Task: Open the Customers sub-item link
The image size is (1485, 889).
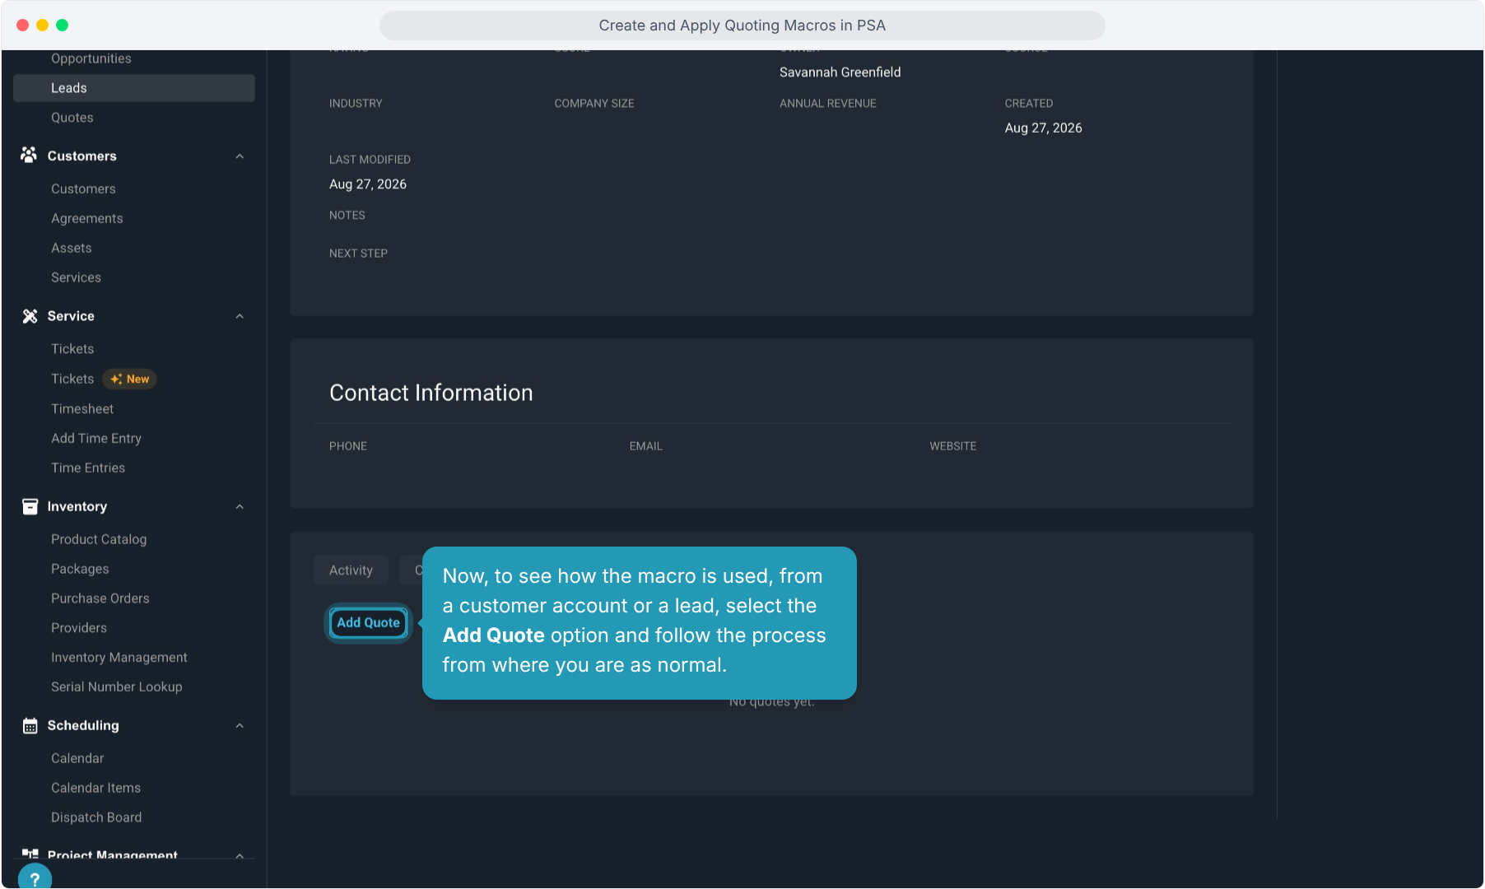Action: coord(83,189)
